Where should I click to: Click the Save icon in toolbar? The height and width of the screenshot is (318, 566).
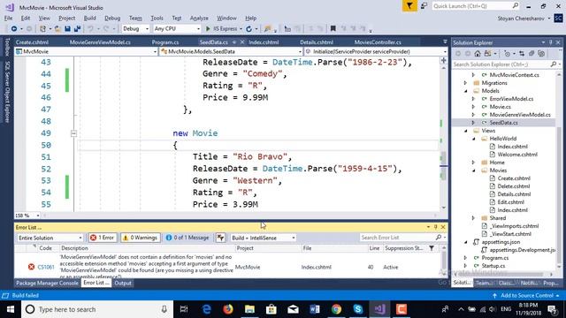click(x=67, y=28)
